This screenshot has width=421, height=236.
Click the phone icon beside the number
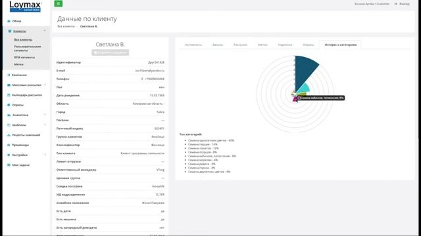(142, 79)
